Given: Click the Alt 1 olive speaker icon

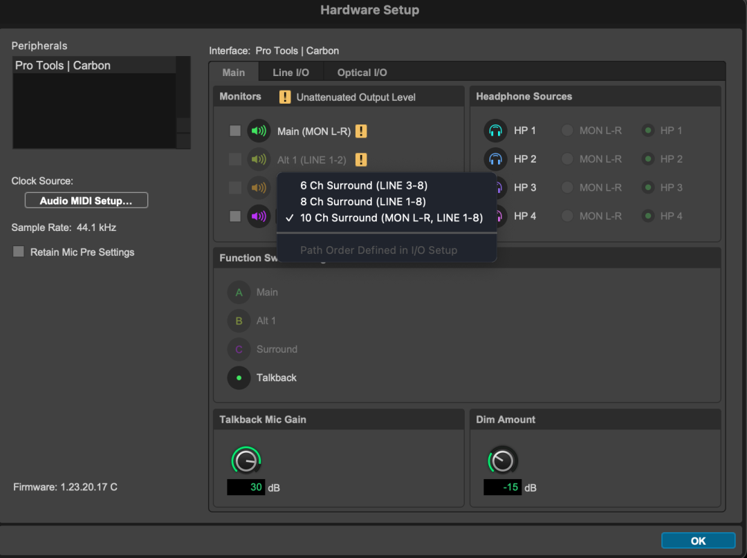Looking at the screenshot, I should point(259,160).
